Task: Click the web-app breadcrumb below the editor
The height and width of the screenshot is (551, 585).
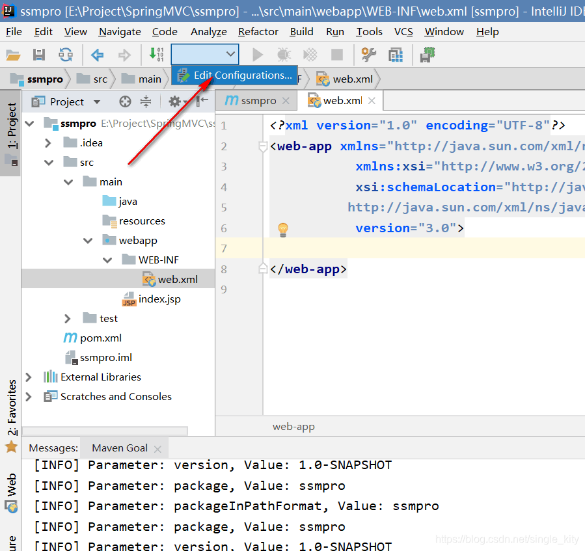Action: [x=293, y=426]
